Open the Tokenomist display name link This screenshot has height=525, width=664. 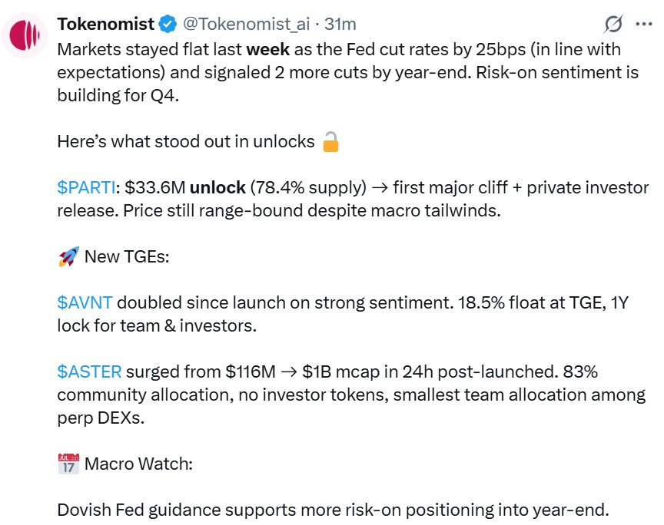(x=105, y=24)
